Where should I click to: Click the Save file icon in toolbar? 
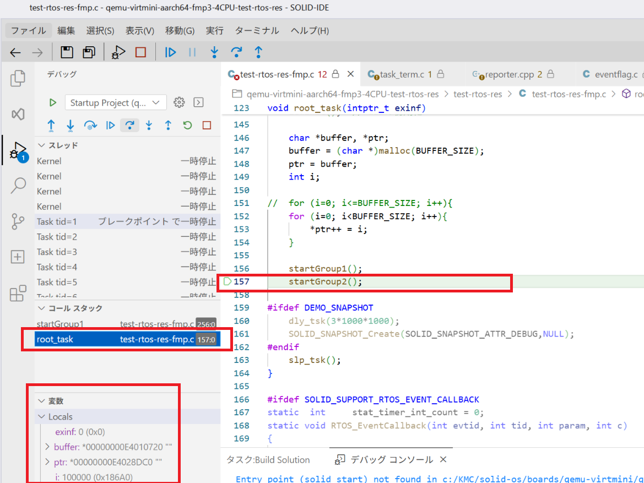coord(67,52)
